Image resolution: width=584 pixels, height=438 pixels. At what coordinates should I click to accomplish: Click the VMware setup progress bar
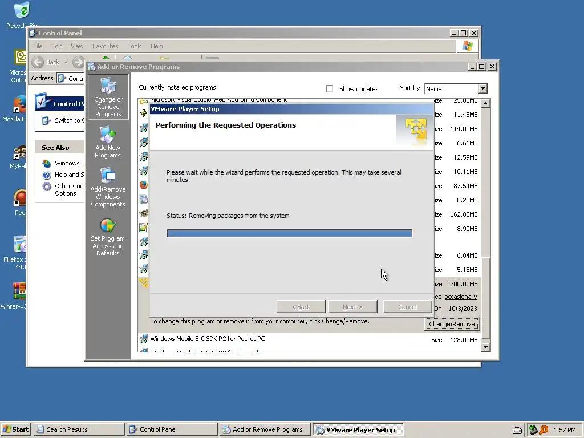tap(289, 233)
